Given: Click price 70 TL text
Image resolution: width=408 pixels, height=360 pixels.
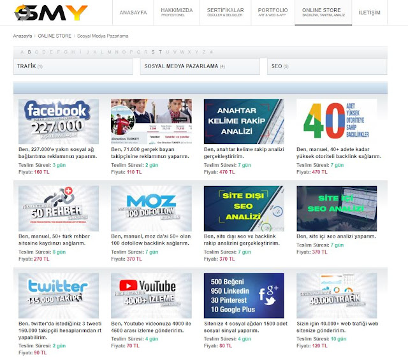Looking at the screenshot, I should (133, 346).
